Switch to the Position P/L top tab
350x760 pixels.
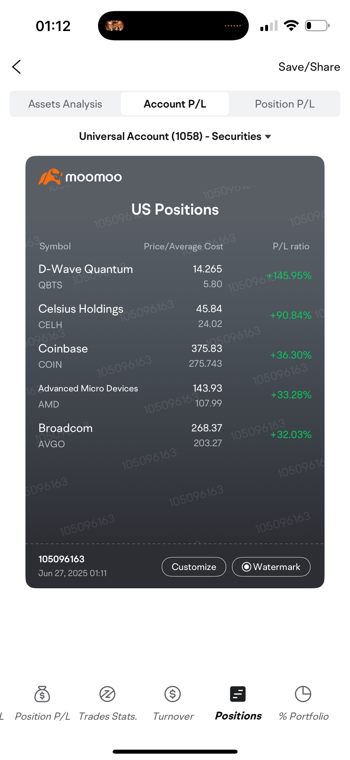click(285, 104)
